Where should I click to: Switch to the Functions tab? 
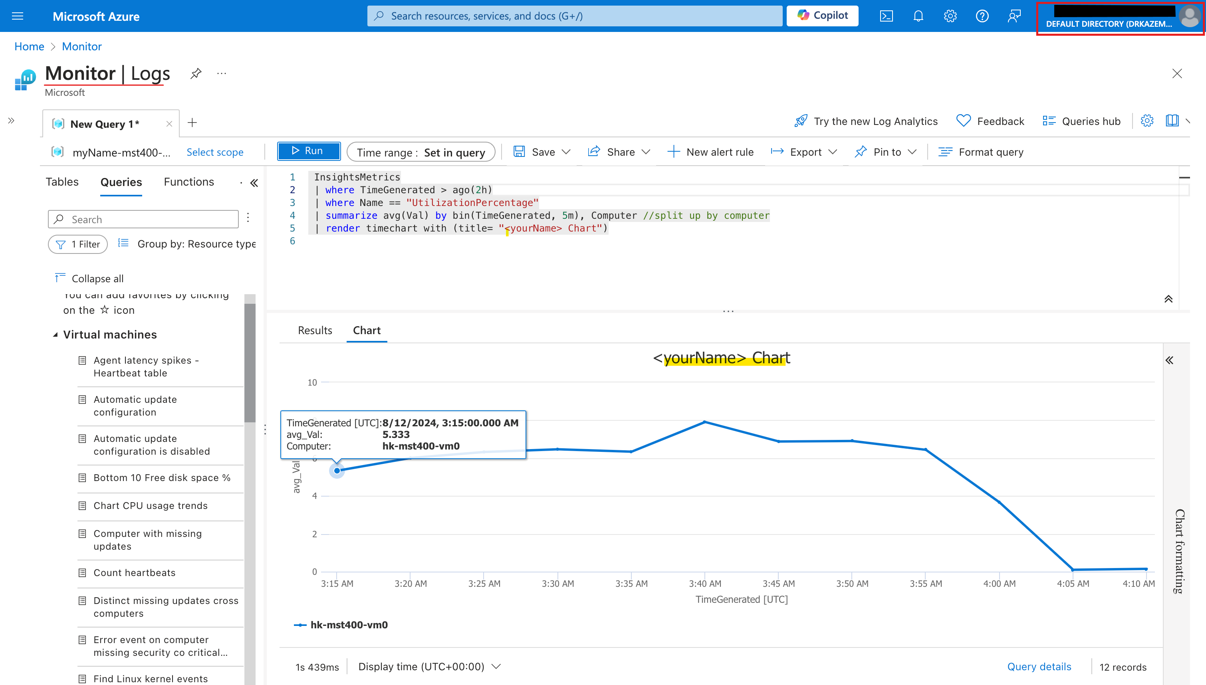189,182
